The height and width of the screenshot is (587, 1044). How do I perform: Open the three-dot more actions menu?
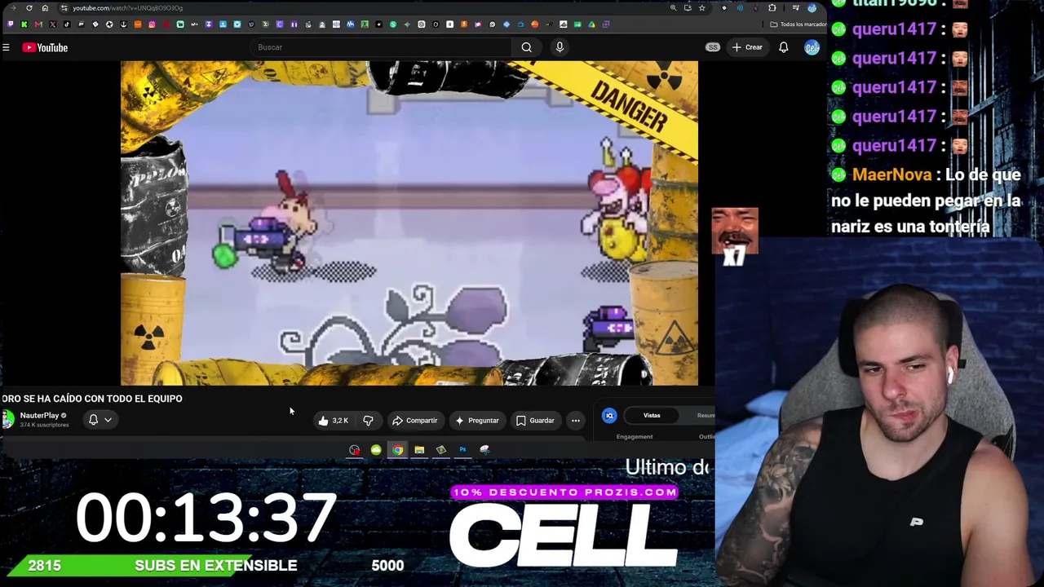click(576, 421)
